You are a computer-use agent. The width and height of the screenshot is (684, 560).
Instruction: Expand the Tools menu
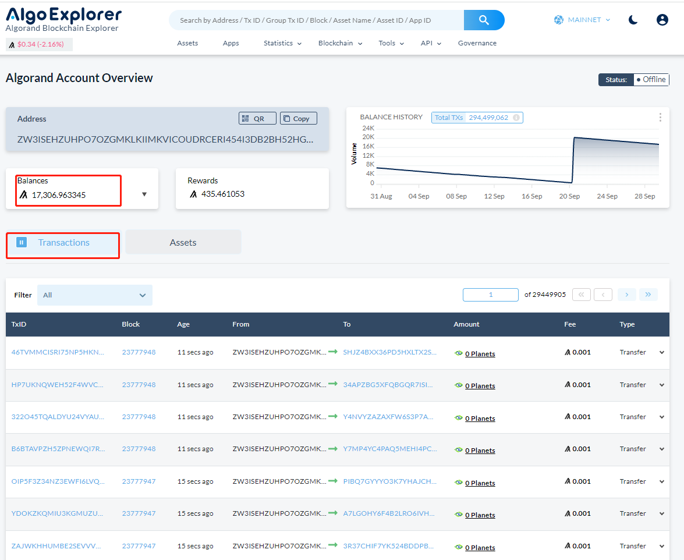391,43
